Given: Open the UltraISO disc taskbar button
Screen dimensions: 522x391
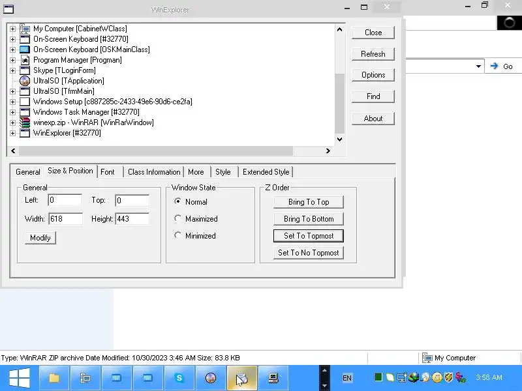Looking at the screenshot, I should click(210, 378).
